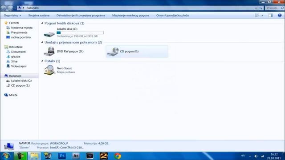Click the GAMER computer icon in details pane
The image size is (285, 160).
(9, 146)
